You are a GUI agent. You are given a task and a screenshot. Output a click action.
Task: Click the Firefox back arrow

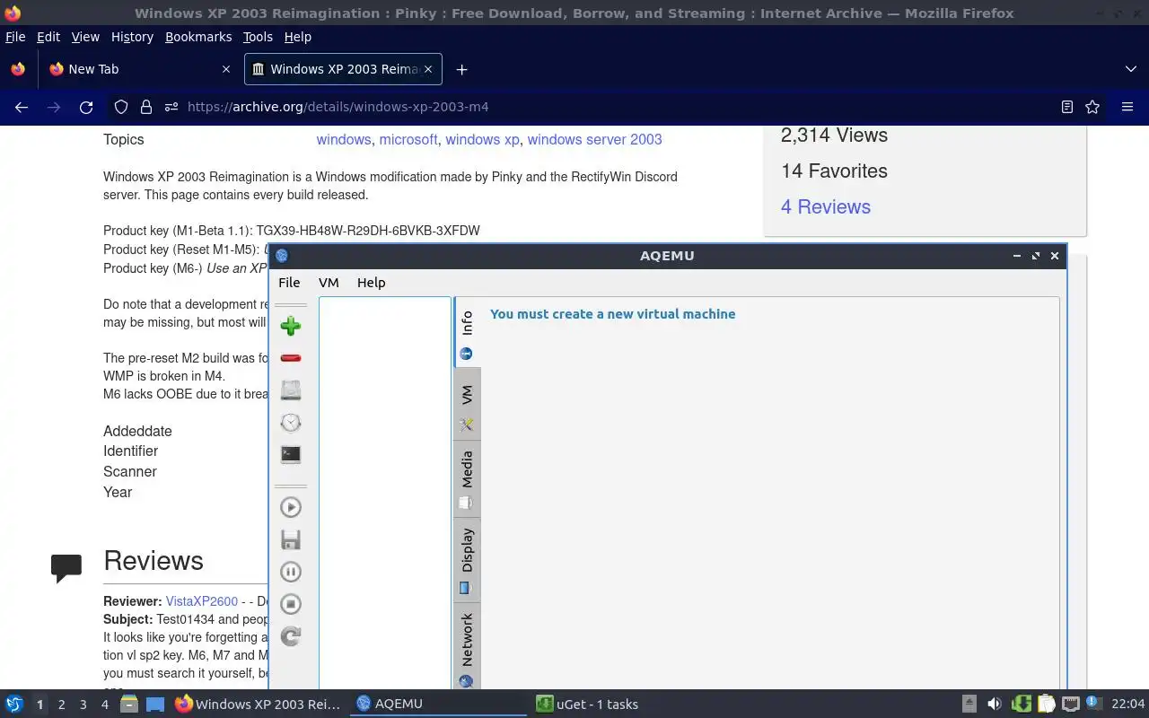point(22,107)
